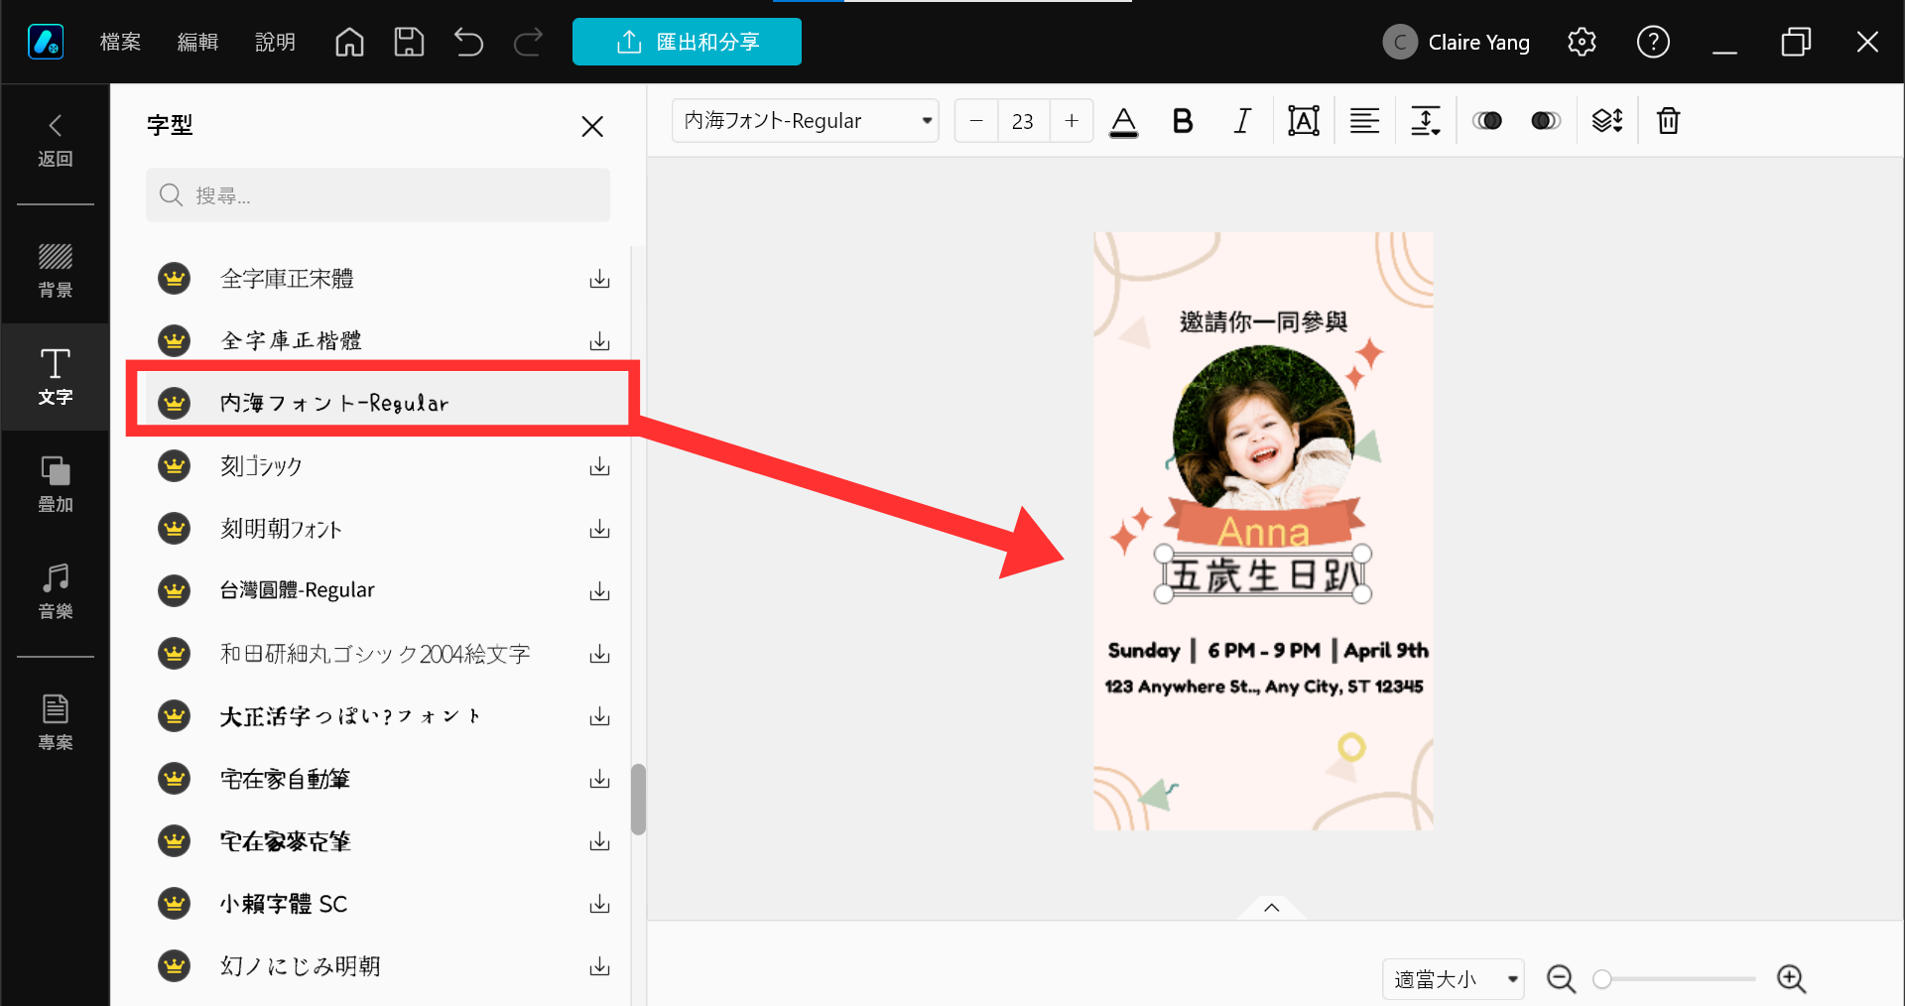Save the project with the disk icon
Image resolution: width=1905 pixels, height=1006 pixels.
pos(409,42)
